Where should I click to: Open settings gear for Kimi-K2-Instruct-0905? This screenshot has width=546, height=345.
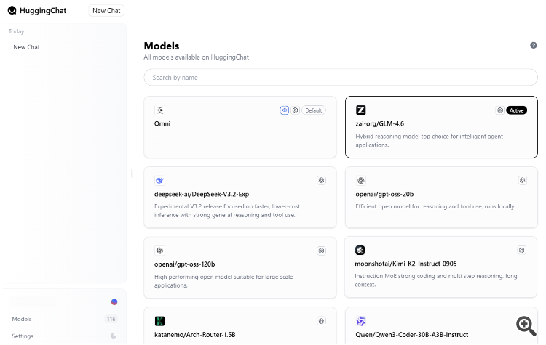coord(522,251)
